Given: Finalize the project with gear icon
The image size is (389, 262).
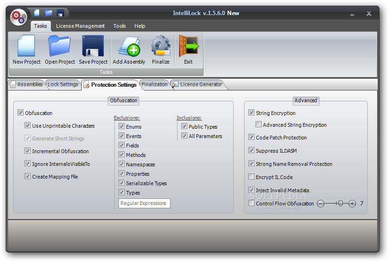Looking at the screenshot, I should 161,50.
